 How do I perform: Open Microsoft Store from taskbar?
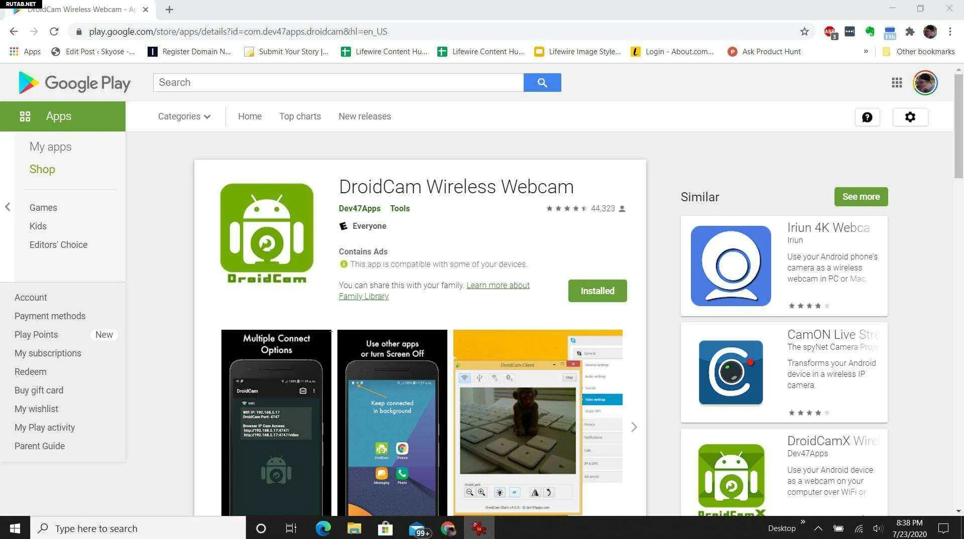385,528
